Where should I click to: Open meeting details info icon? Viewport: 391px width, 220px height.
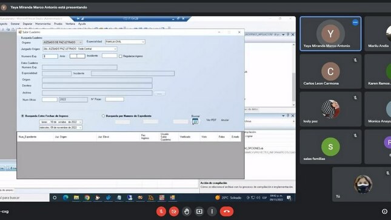click(384, 212)
